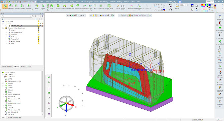Open the zoom percentage dropdown

point(186,5)
